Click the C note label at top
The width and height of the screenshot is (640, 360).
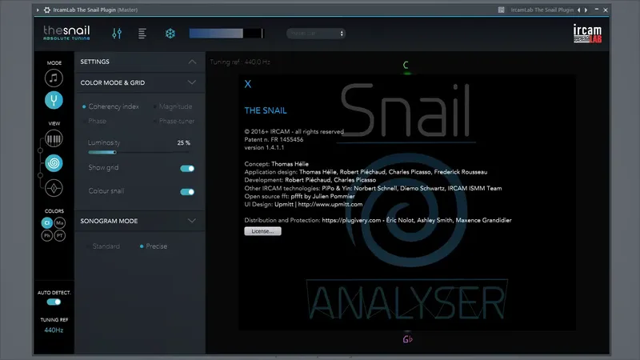tap(406, 65)
